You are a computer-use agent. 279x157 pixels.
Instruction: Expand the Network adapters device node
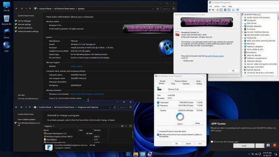point(243,47)
